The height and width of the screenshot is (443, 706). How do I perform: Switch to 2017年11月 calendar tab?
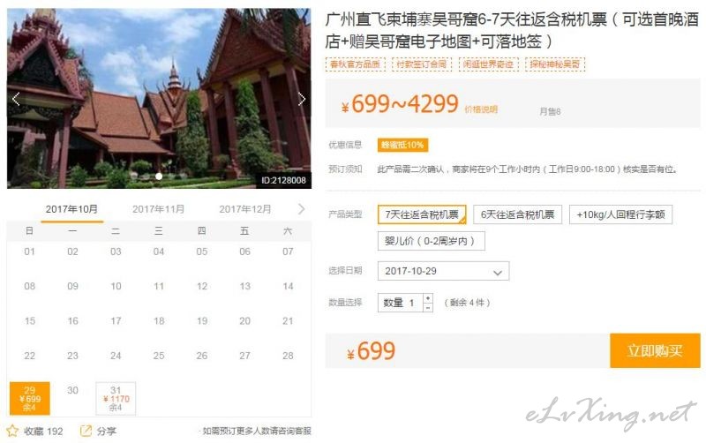point(158,209)
